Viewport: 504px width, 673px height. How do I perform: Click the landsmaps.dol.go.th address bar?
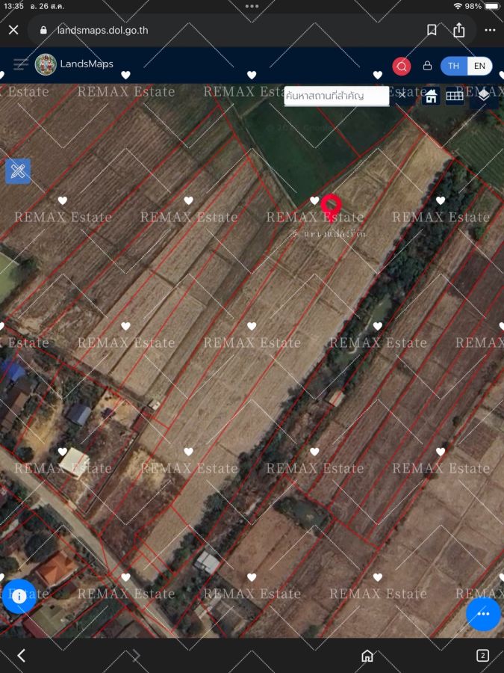224,30
